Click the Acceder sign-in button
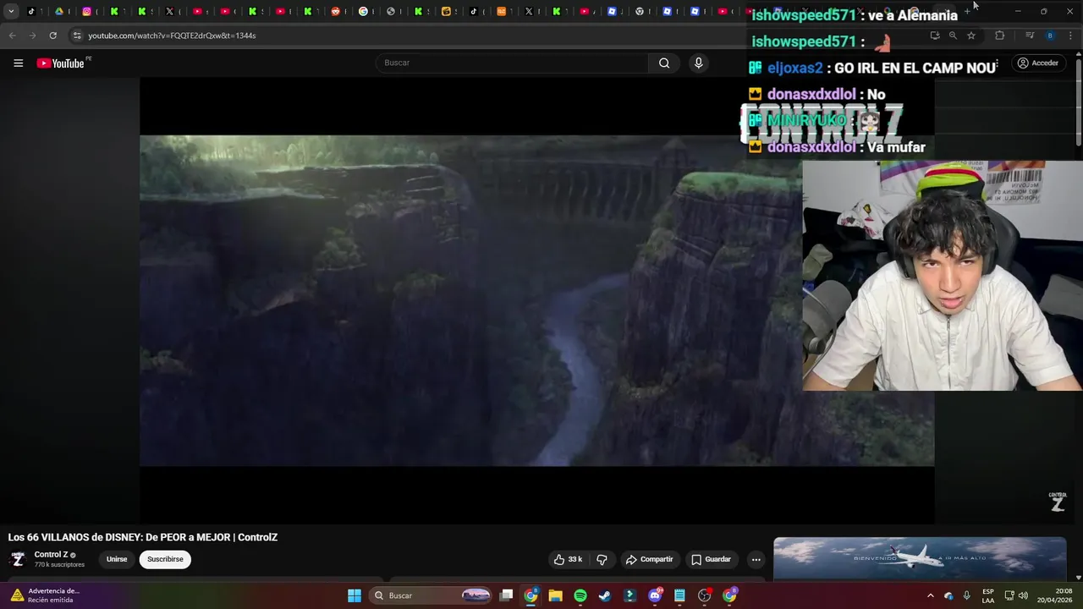Viewport: 1083px width, 609px height. [1038, 63]
